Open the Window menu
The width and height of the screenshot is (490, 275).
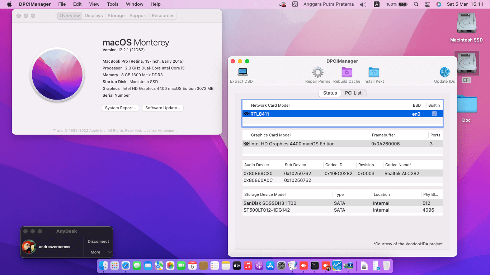point(135,4)
